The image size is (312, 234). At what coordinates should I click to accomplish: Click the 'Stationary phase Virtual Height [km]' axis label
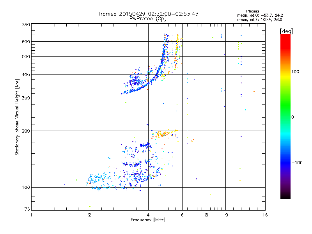[17, 117]
